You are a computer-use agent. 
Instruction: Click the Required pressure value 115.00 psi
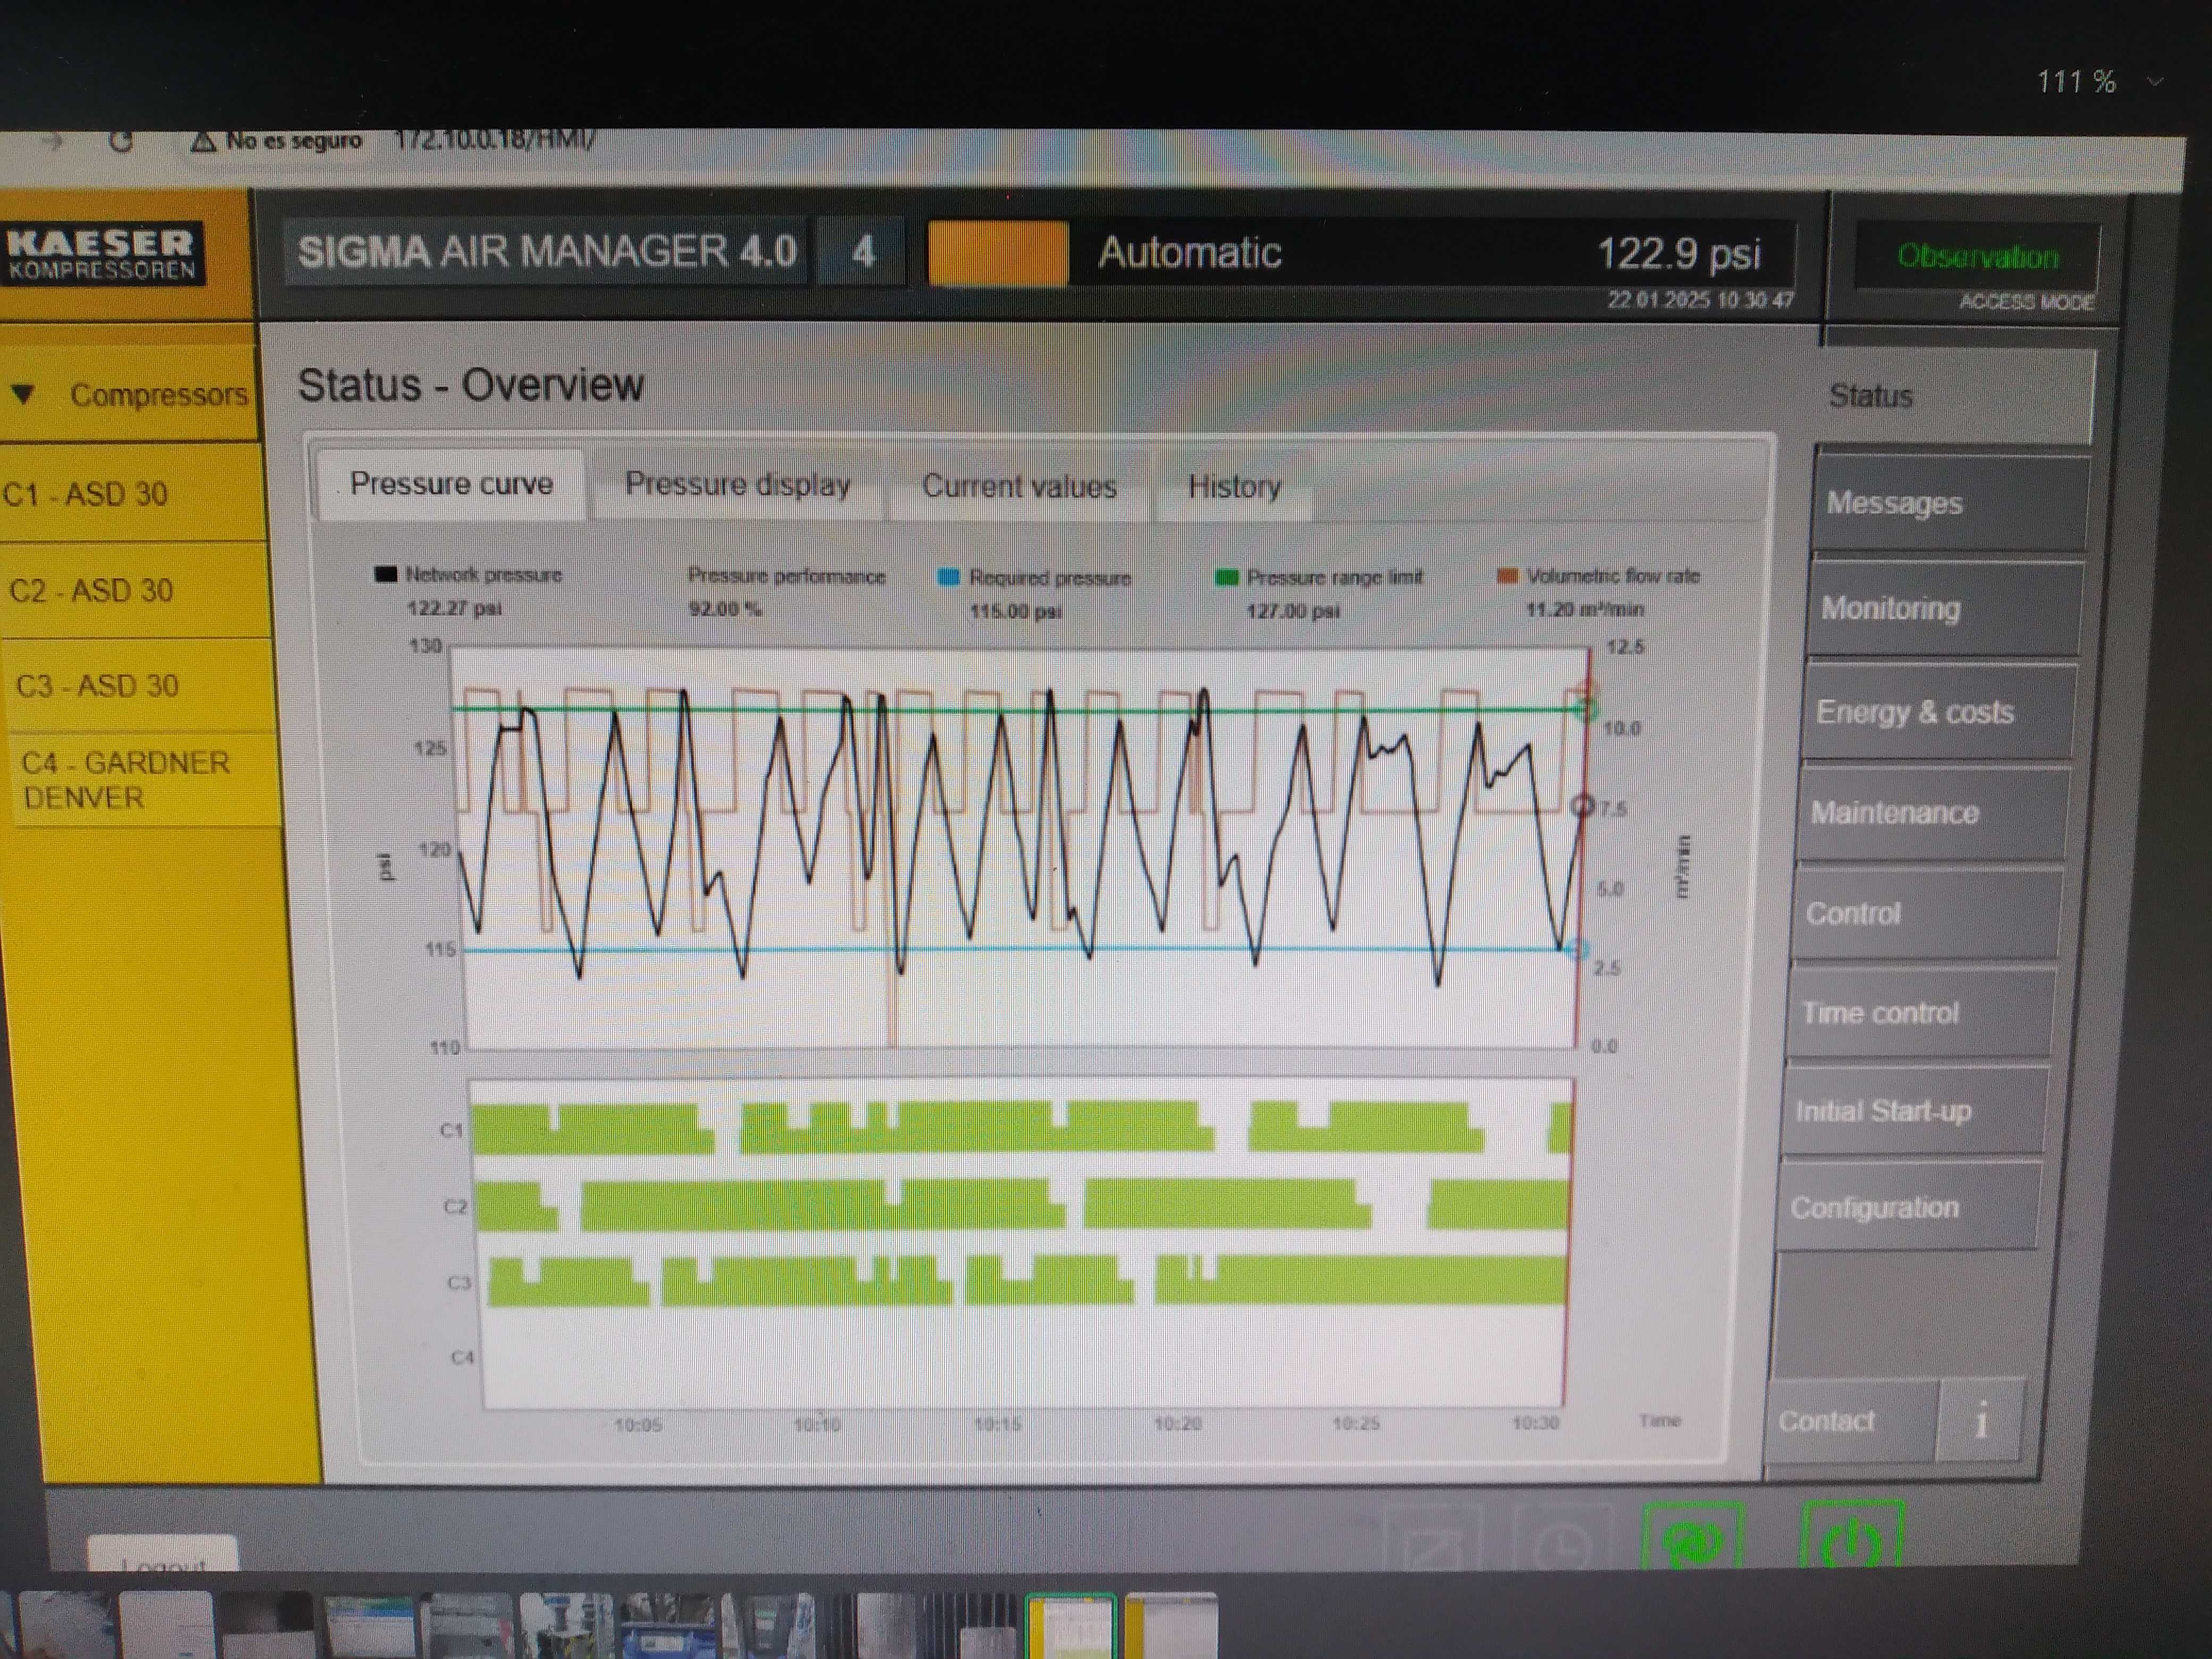point(1015,611)
